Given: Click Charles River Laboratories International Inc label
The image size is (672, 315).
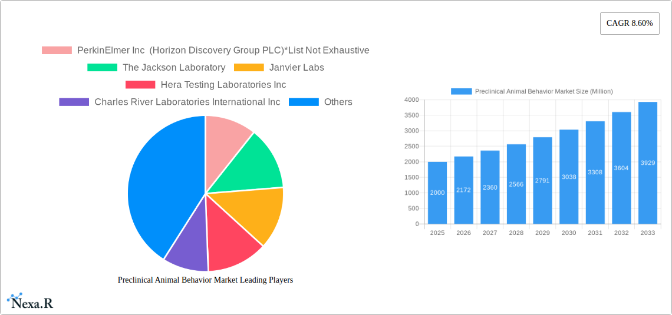Looking at the screenshot, I should [x=187, y=102].
